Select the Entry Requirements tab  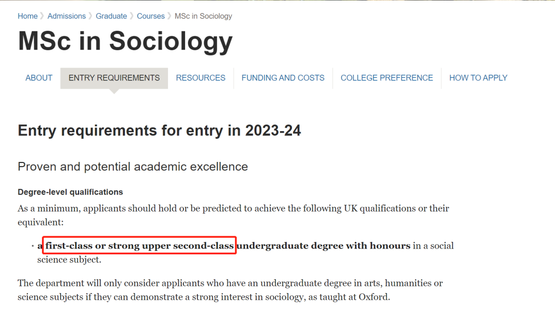pyautogui.click(x=114, y=78)
